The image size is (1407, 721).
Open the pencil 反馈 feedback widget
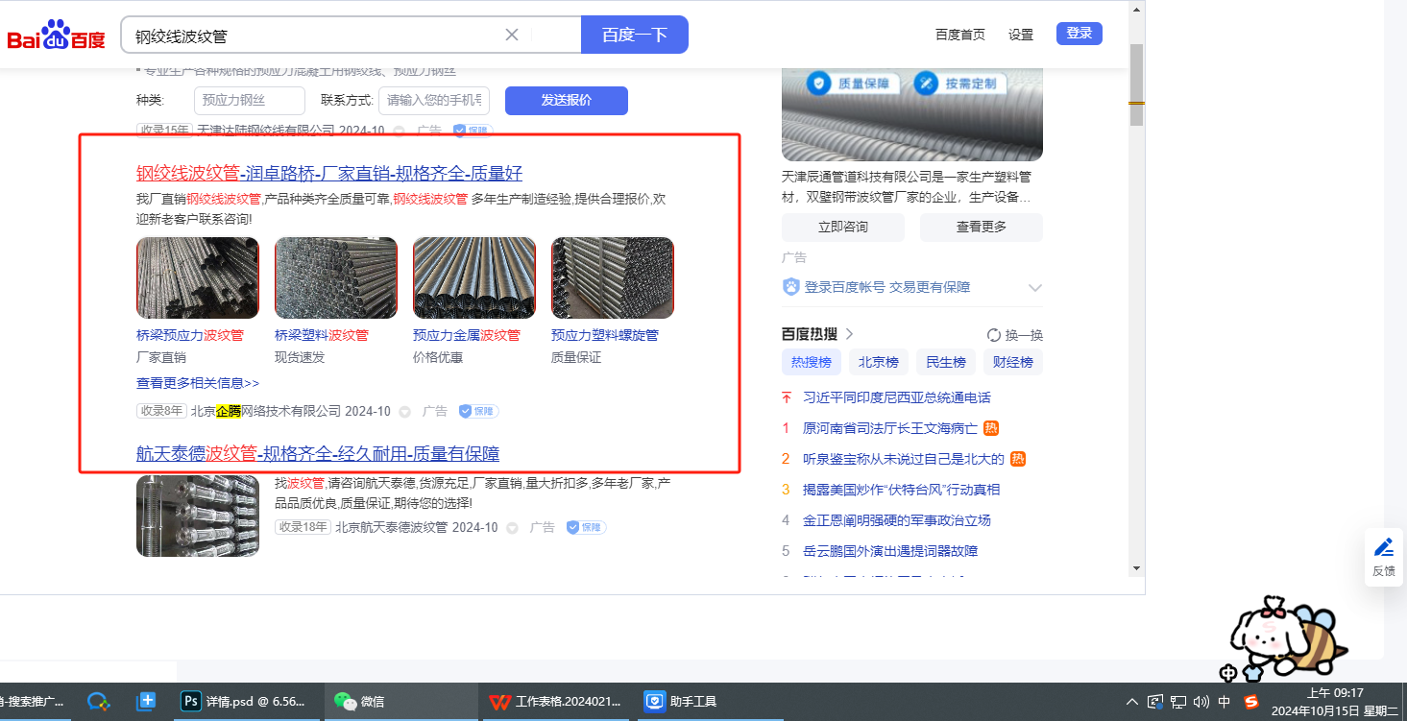coord(1384,557)
